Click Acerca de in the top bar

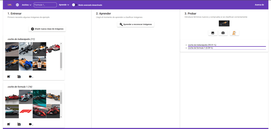[259, 5]
